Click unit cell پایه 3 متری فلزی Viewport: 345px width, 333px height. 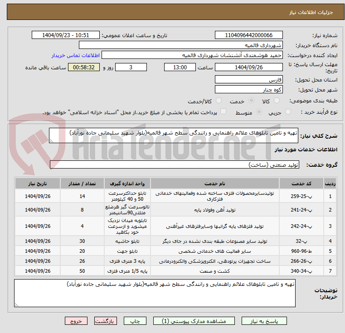pos(127,261)
